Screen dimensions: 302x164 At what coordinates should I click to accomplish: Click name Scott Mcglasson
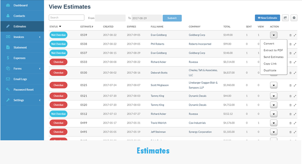point(159,85)
